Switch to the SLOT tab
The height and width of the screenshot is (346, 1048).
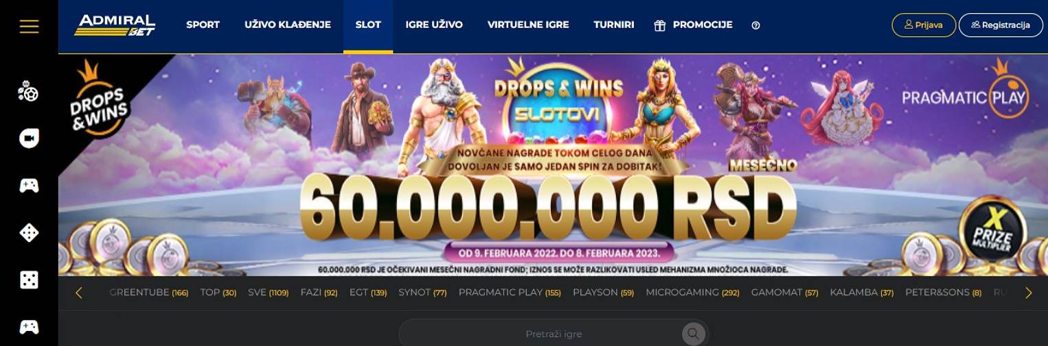[368, 25]
